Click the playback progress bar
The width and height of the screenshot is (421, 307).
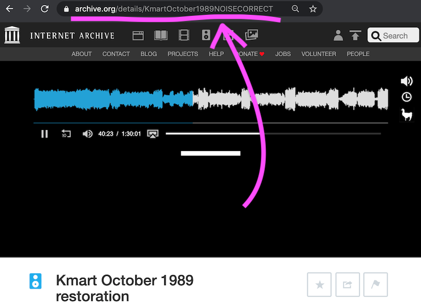click(273, 134)
